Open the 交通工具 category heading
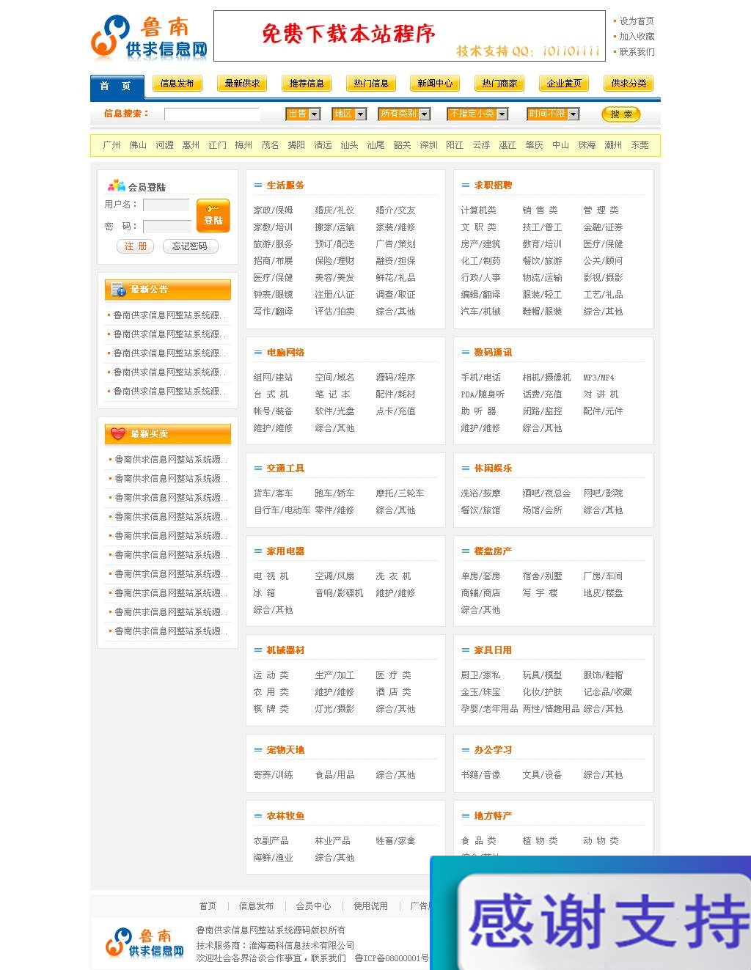The height and width of the screenshot is (970, 751). 285,469
